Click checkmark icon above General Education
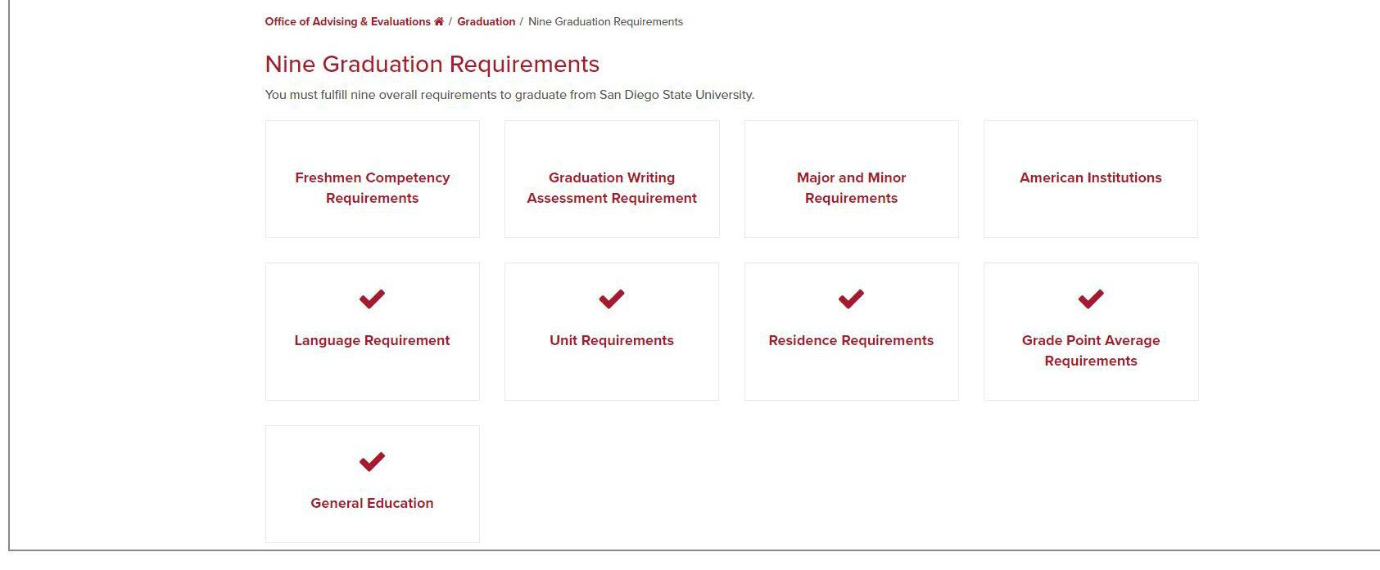1380x570 pixels. pos(372,462)
